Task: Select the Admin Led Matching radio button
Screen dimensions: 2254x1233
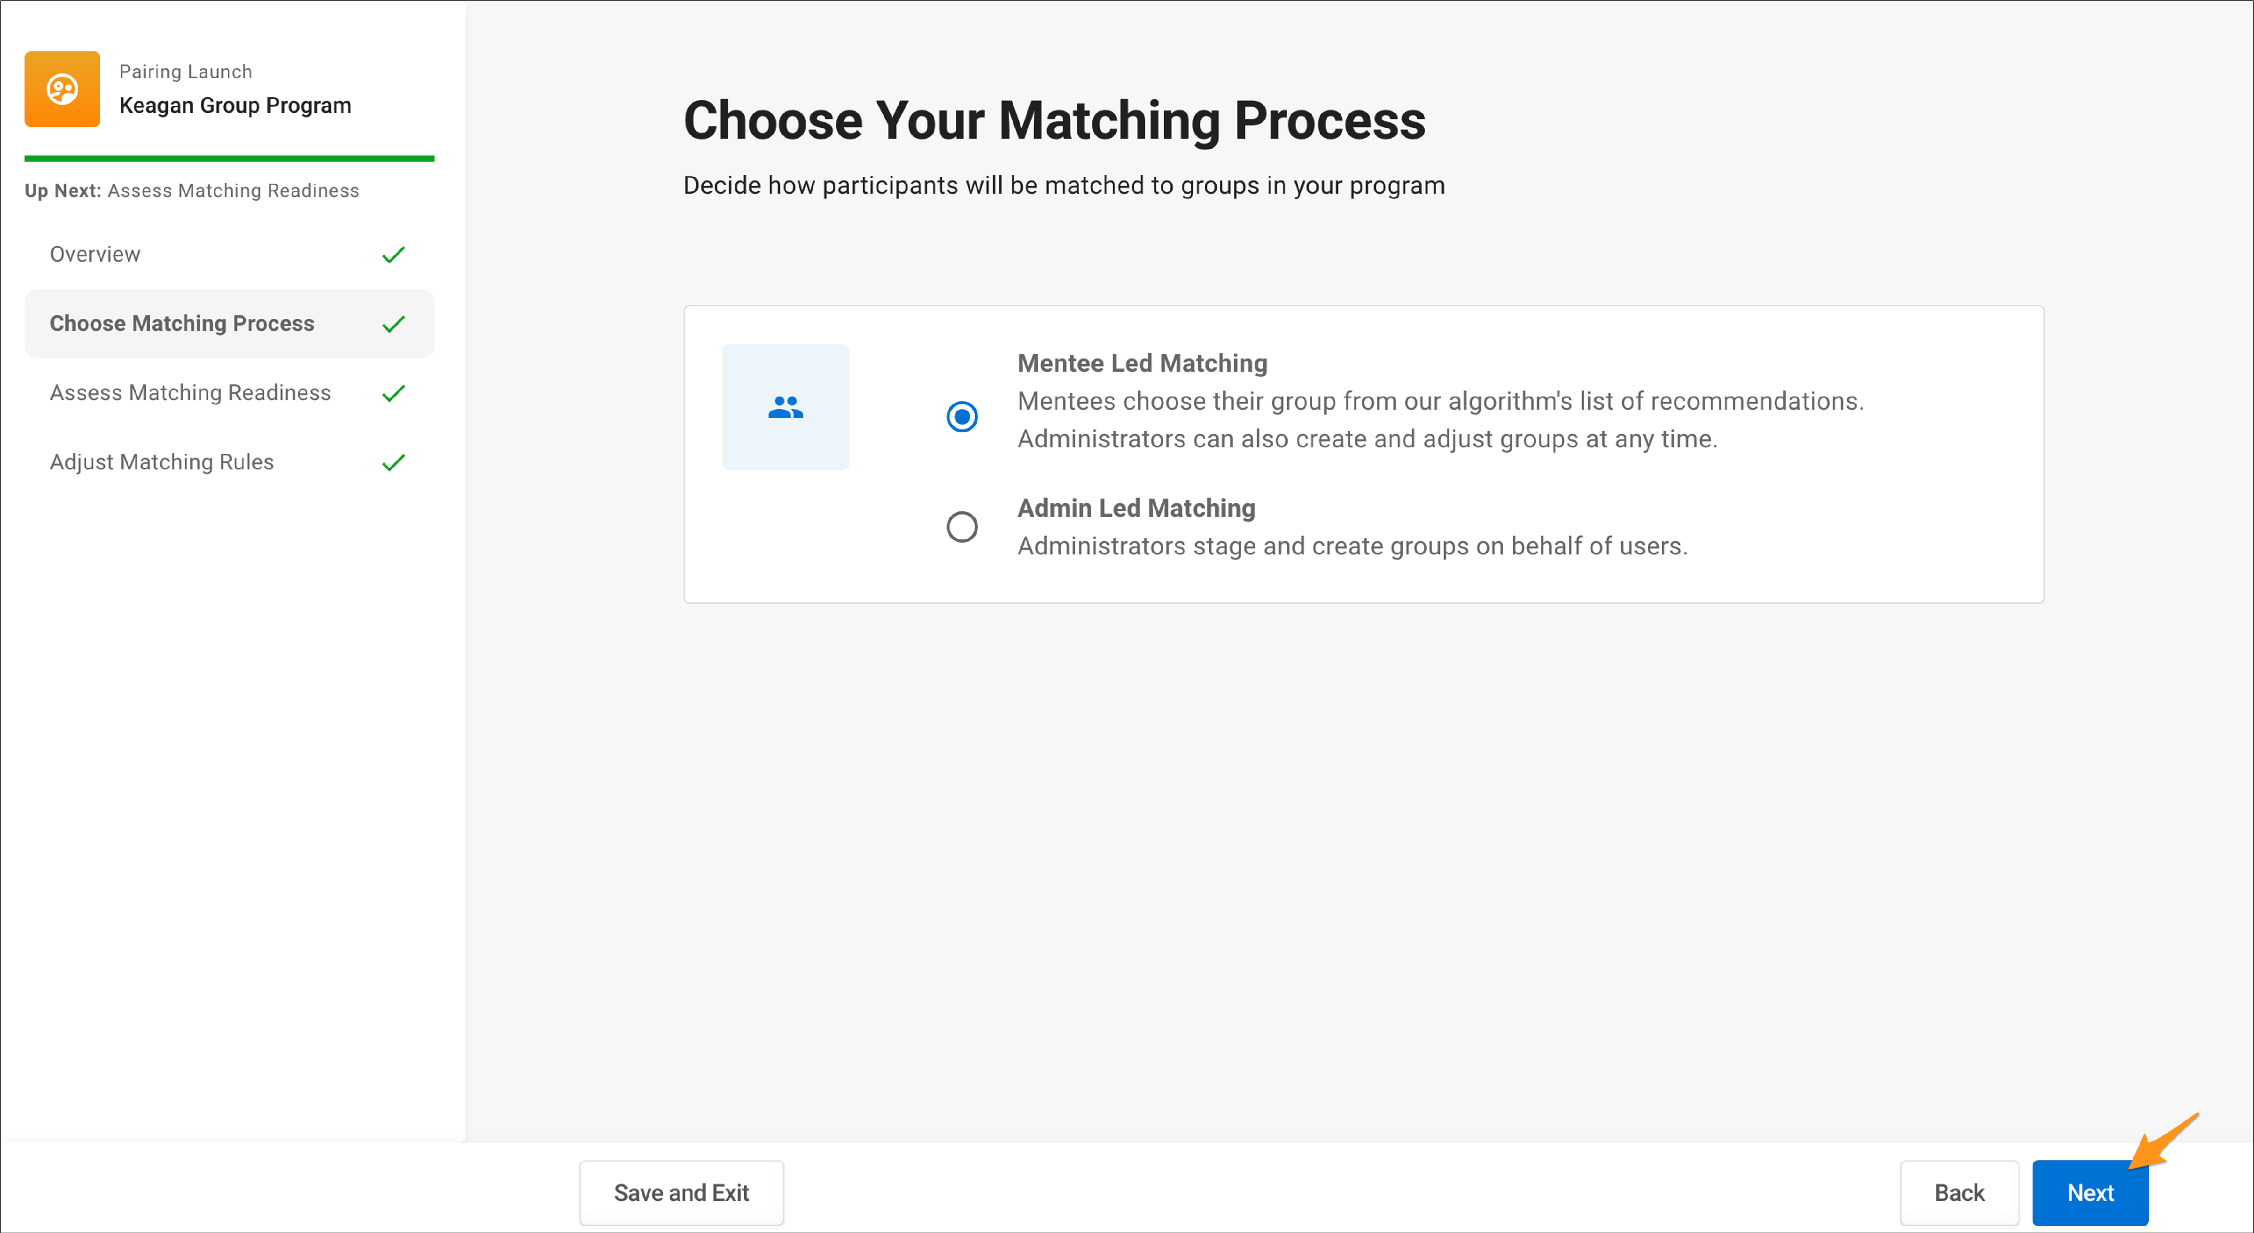Action: [962, 527]
